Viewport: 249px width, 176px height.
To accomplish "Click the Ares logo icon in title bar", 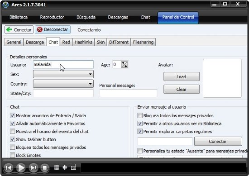I will 6,5.
